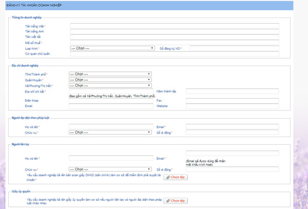Click the address hint text starting 'Bao gồm cả'

[112, 96]
